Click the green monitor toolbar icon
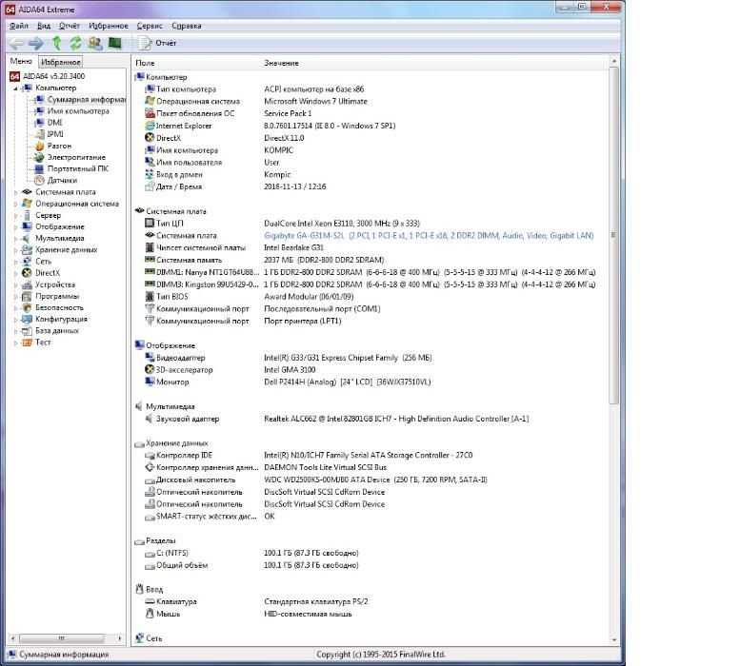This screenshot has height=666, width=741. (115, 44)
